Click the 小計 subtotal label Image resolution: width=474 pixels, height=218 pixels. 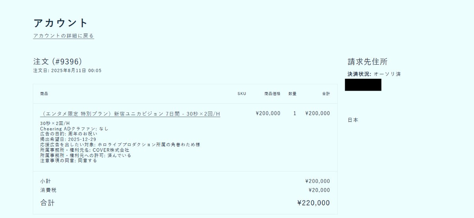click(45, 181)
